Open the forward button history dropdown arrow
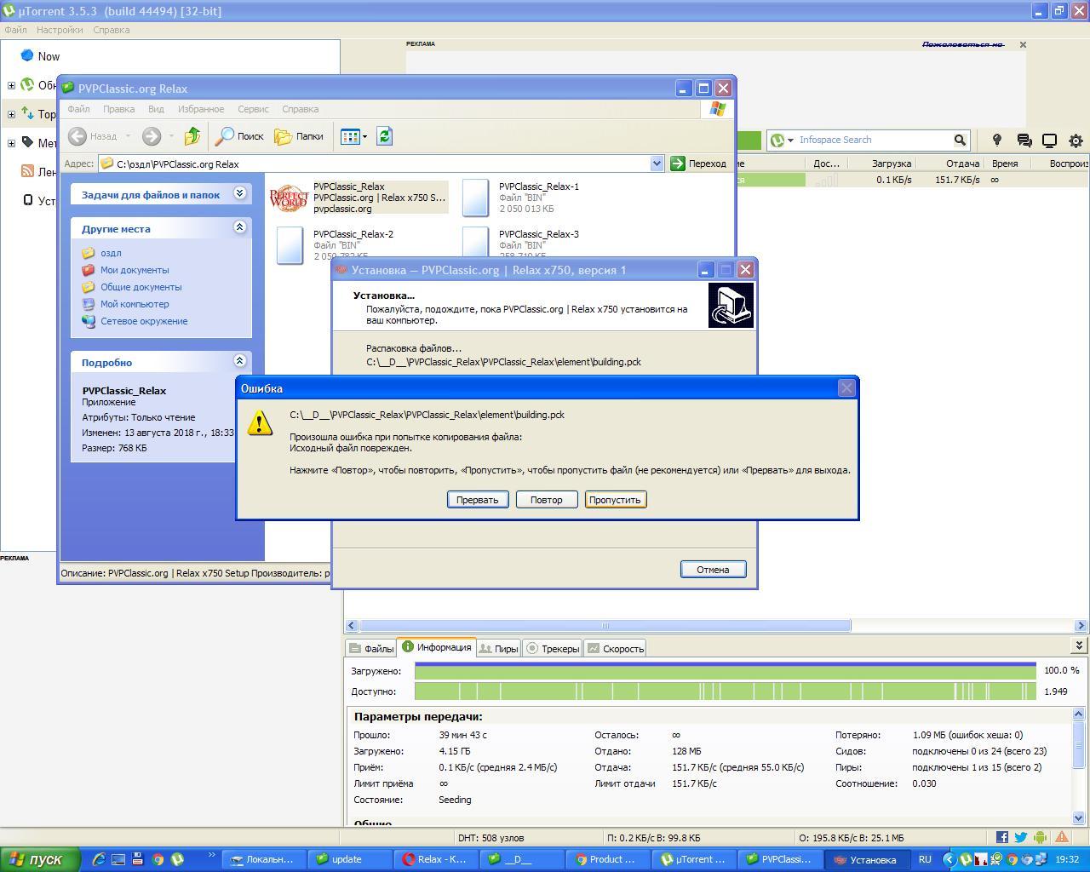Image resolution: width=1090 pixels, height=872 pixels. [x=171, y=136]
